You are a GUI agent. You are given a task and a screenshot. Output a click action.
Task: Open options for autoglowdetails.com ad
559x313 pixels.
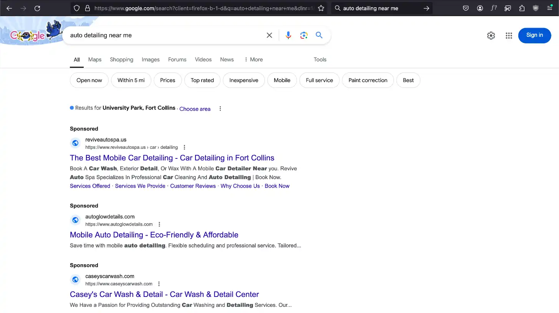point(159,224)
